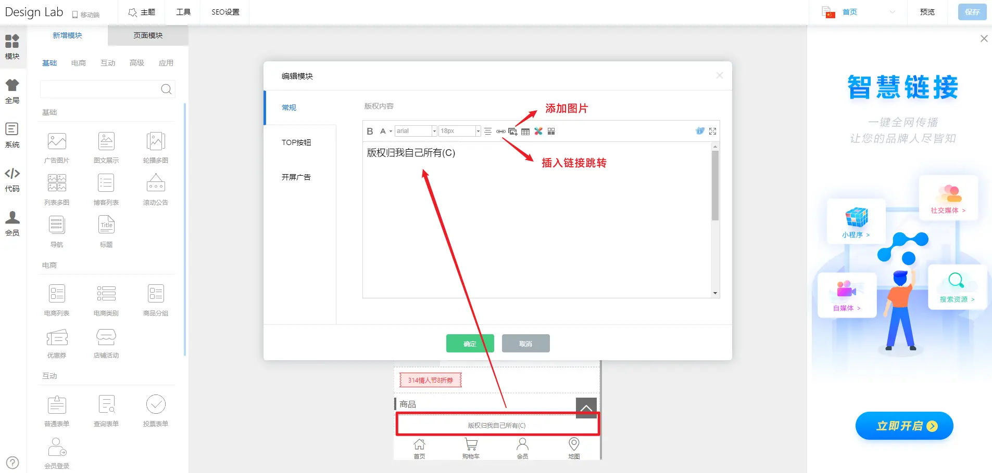
Task: Select the 轮播多图 module icon
Action: pos(156,142)
